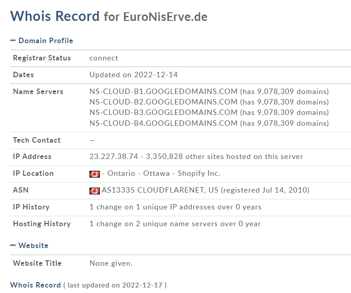The height and width of the screenshot is (293, 351).
Task: Select NS-CLOUD-B4.GOOGLEDOMAINS.COM name server
Action: [163, 123]
